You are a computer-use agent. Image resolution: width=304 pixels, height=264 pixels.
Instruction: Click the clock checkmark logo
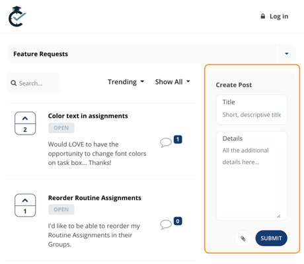(17, 16)
